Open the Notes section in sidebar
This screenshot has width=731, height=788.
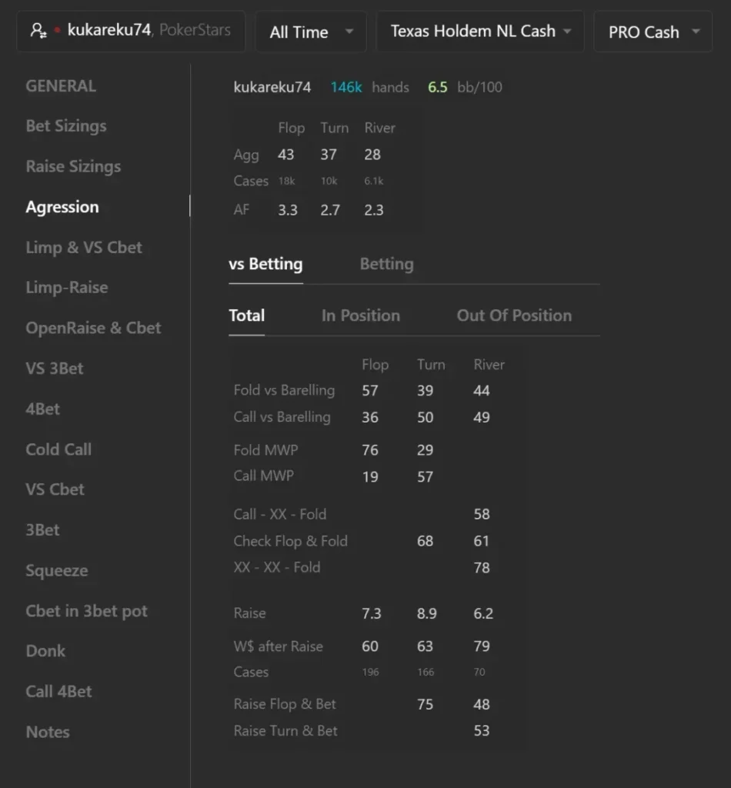pyautogui.click(x=48, y=733)
